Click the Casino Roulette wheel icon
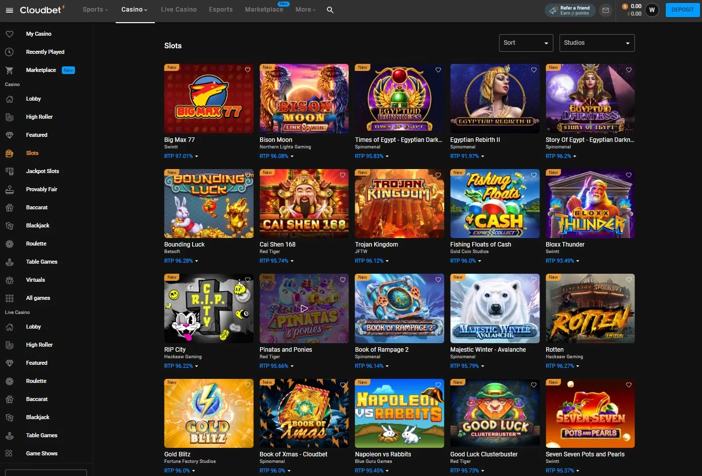This screenshot has width=702, height=476. tap(9, 244)
